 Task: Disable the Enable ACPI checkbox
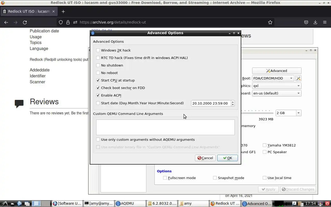click(98, 95)
